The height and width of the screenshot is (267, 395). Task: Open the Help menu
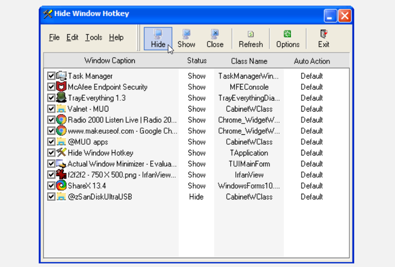[x=116, y=38]
